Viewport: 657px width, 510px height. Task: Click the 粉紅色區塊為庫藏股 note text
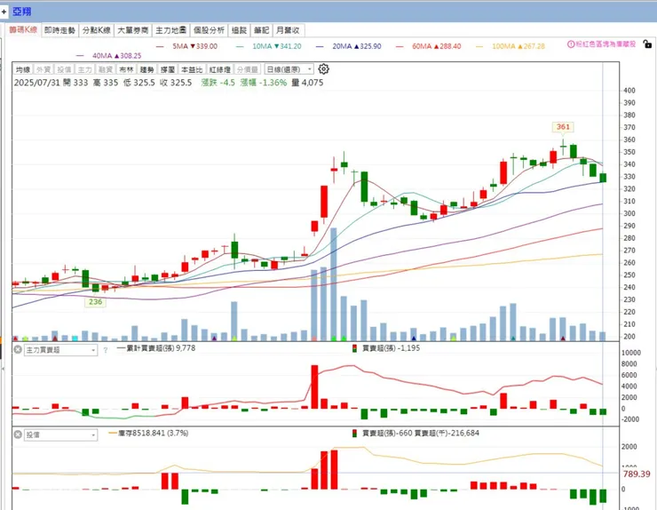tap(606, 44)
